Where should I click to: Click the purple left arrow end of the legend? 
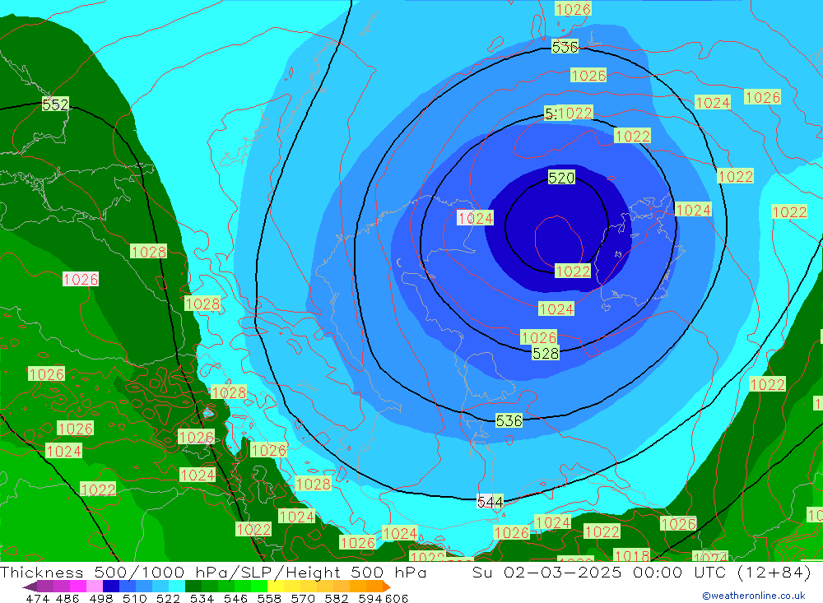30,587
